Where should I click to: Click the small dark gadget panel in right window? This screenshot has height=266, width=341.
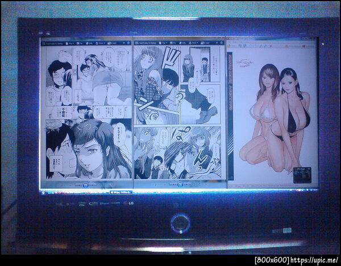pyautogui.click(x=302, y=175)
